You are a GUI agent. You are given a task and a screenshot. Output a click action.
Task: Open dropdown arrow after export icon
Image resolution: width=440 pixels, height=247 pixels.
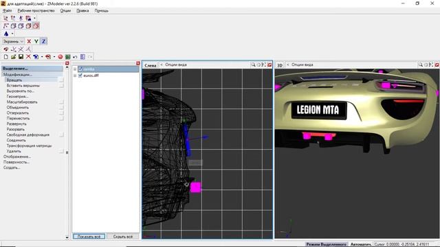tap(54, 57)
